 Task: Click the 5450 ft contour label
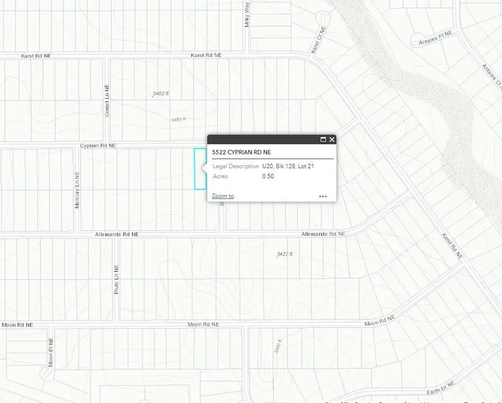[x=178, y=119]
